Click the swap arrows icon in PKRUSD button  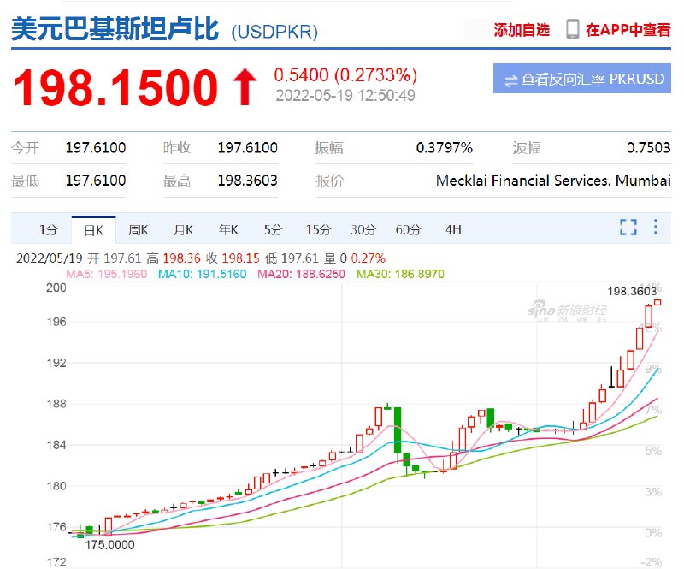[510, 80]
